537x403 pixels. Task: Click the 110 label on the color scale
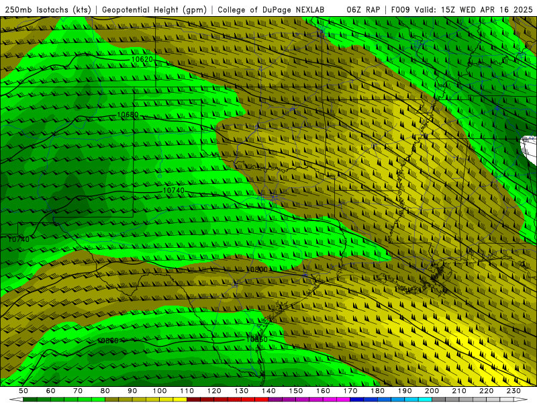click(187, 391)
